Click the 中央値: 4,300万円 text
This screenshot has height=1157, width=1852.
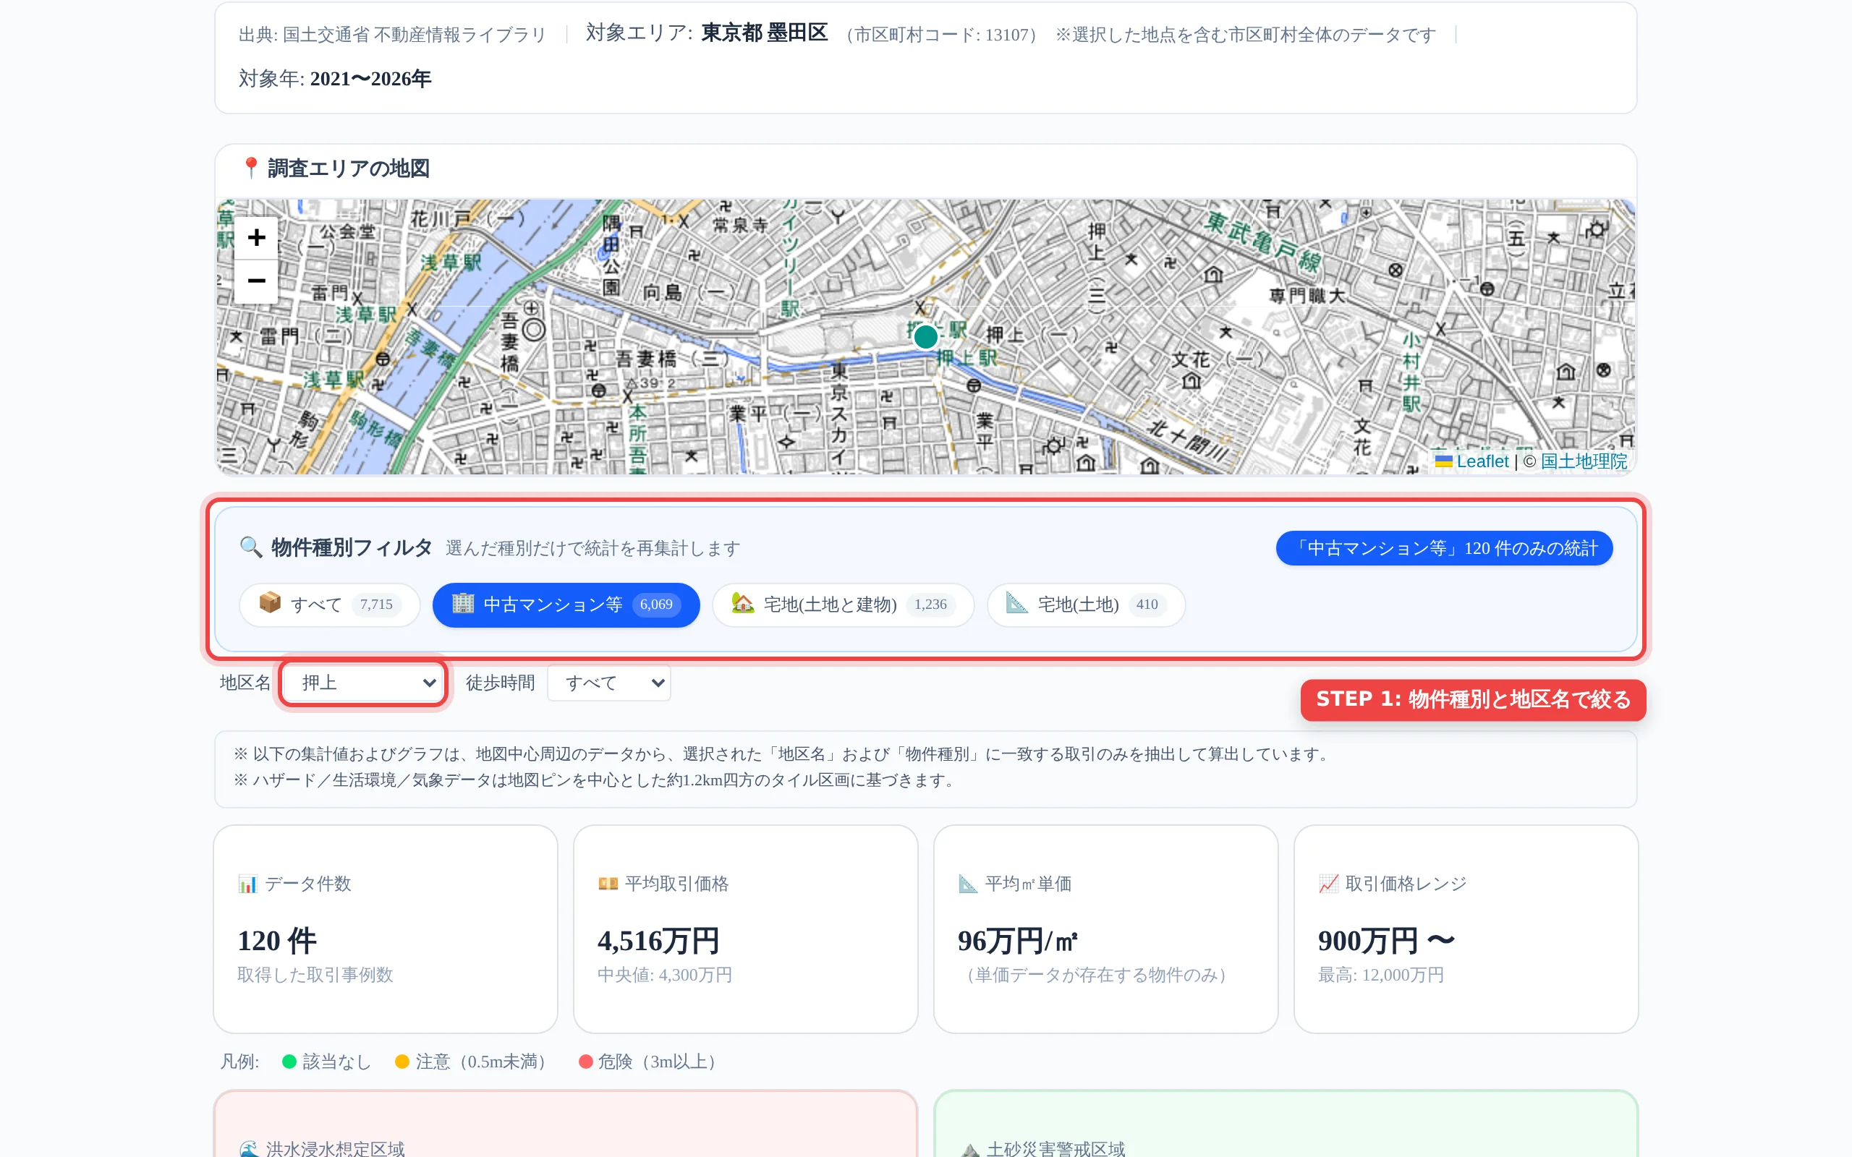(x=664, y=975)
